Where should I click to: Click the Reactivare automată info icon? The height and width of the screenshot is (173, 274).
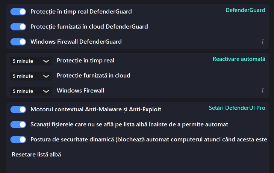pos(263,91)
